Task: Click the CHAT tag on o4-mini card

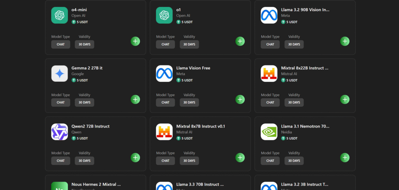Action: [x=60, y=44]
